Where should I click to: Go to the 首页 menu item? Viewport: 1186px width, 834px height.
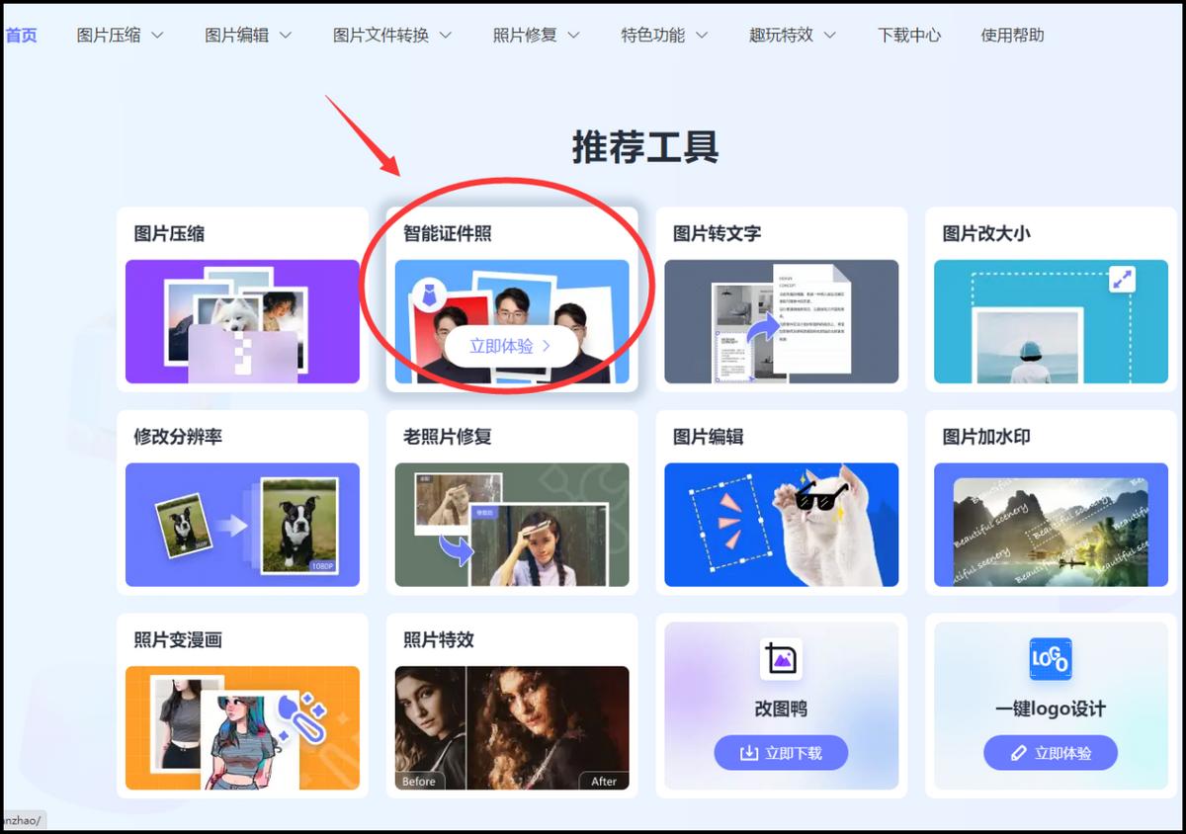pyautogui.click(x=22, y=33)
